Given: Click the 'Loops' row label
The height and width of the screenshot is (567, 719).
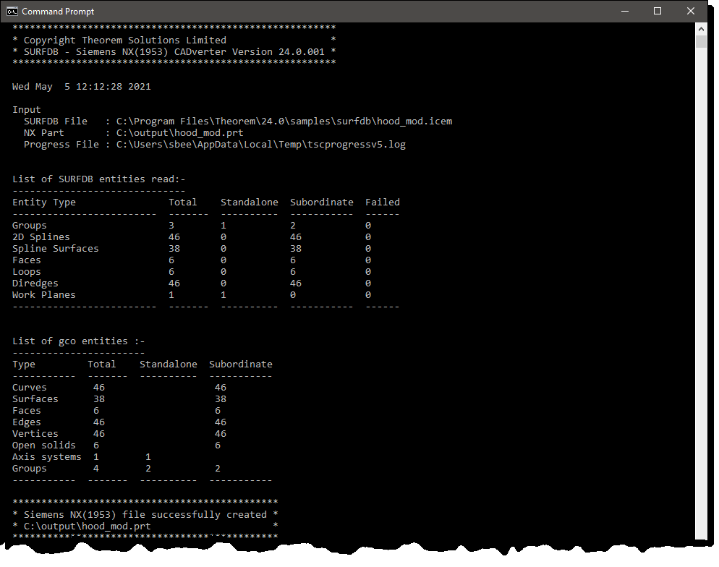Looking at the screenshot, I should pos(27,272).
